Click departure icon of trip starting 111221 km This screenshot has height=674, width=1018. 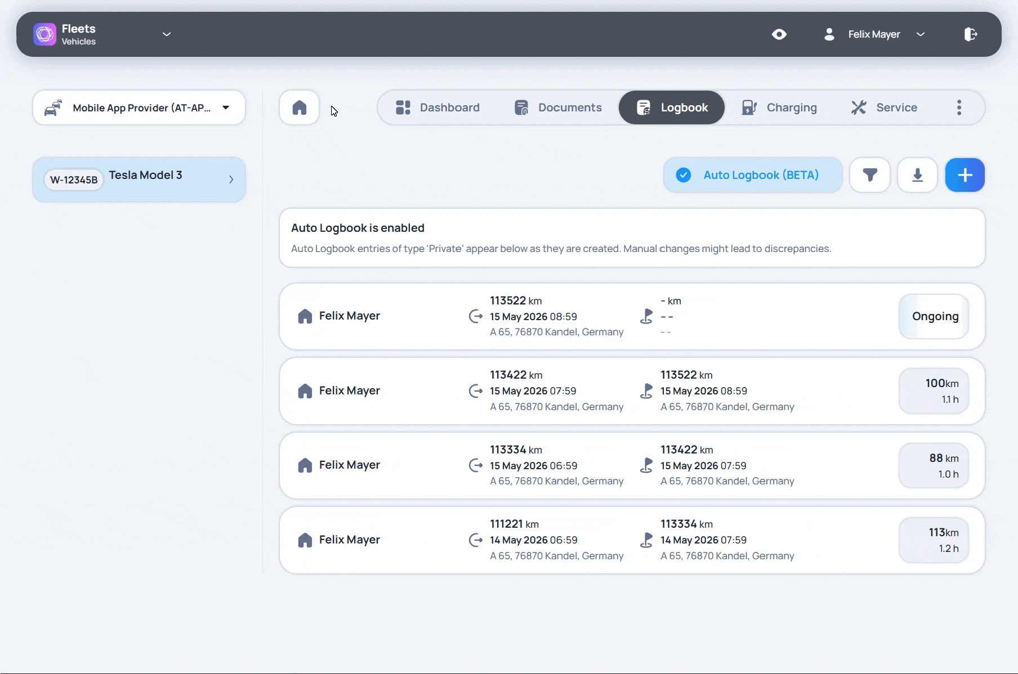476,540
